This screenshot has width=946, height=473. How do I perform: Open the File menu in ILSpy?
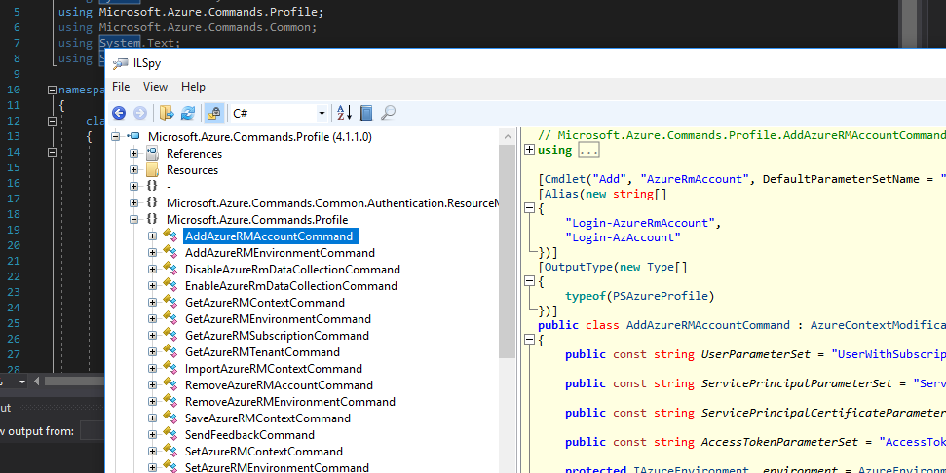click(x=121, y=87)
